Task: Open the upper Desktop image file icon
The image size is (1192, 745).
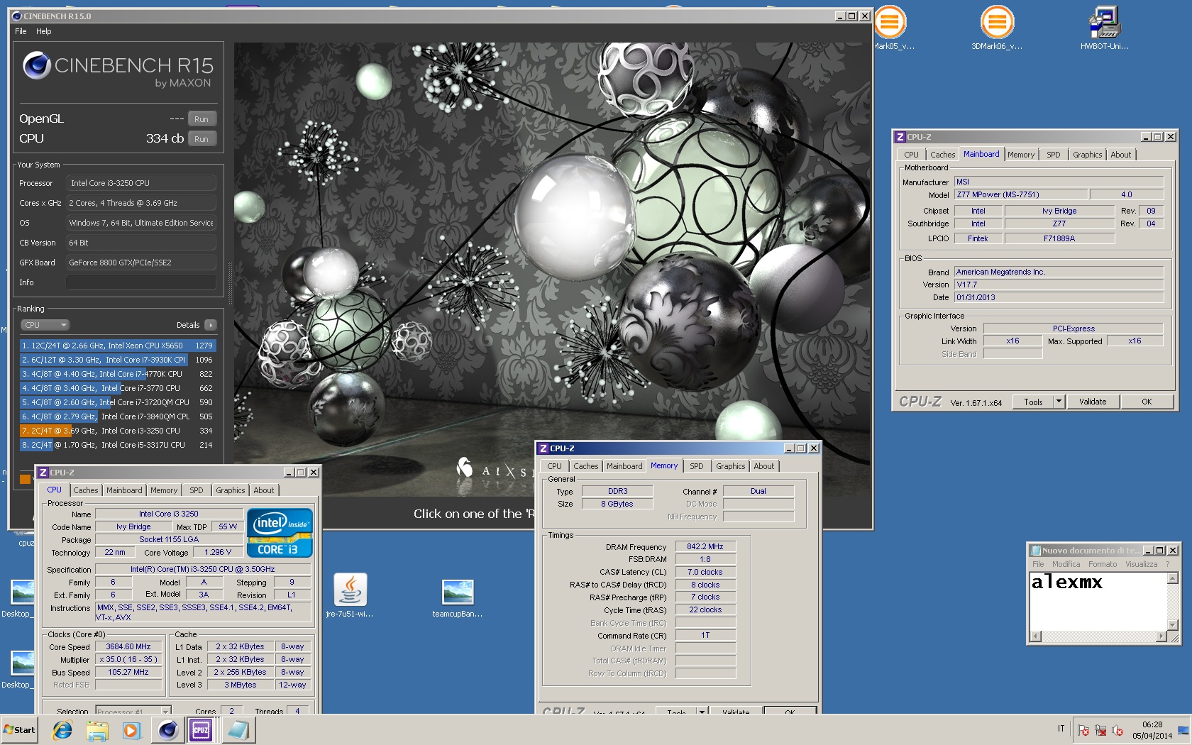Action: tap(22, 592)
